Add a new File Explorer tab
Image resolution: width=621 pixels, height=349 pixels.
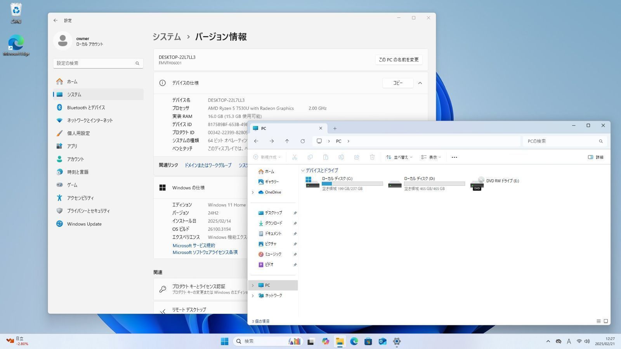(335, 128)
